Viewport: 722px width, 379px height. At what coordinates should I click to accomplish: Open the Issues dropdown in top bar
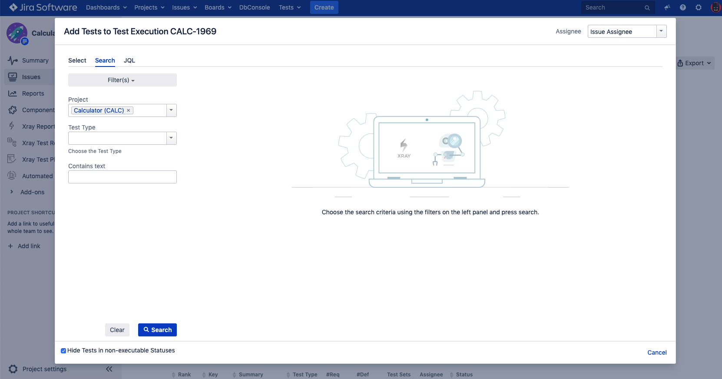185,7
